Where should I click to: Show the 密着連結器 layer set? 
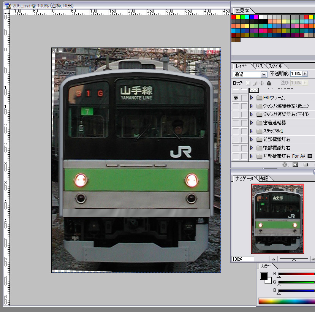point(236,123)
